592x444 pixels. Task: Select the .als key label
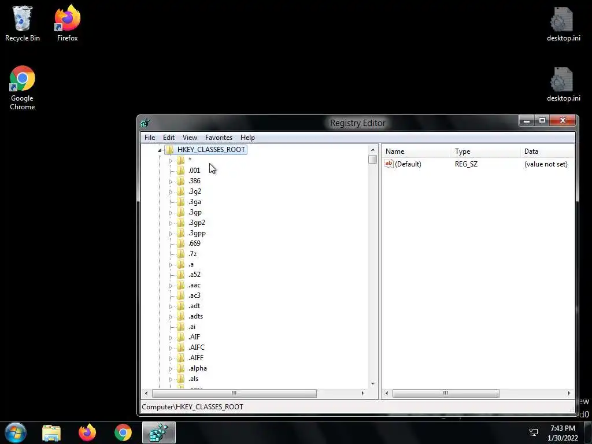point(193,378)
